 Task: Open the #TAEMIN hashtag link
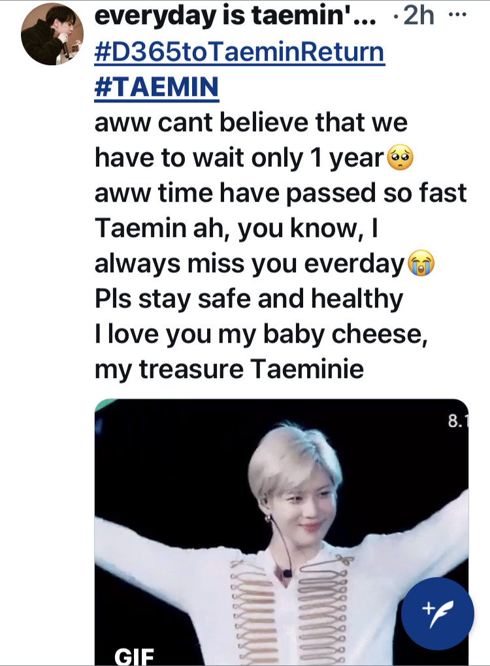pyautogui.click(x=156, y=87)
